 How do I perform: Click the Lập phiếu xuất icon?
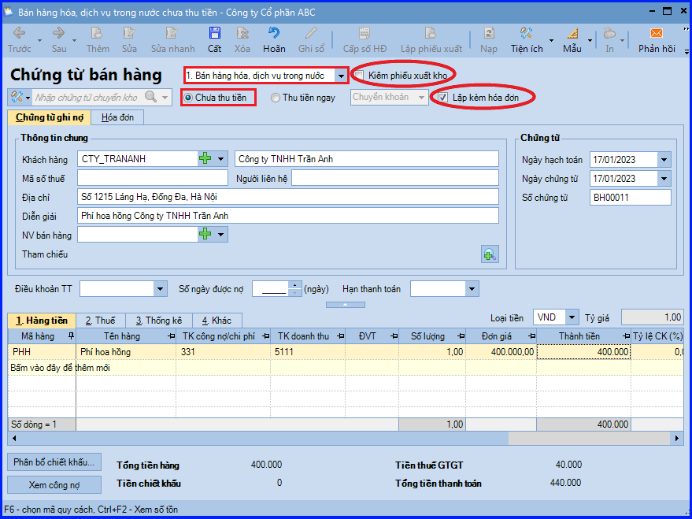[x=431, y=33]
